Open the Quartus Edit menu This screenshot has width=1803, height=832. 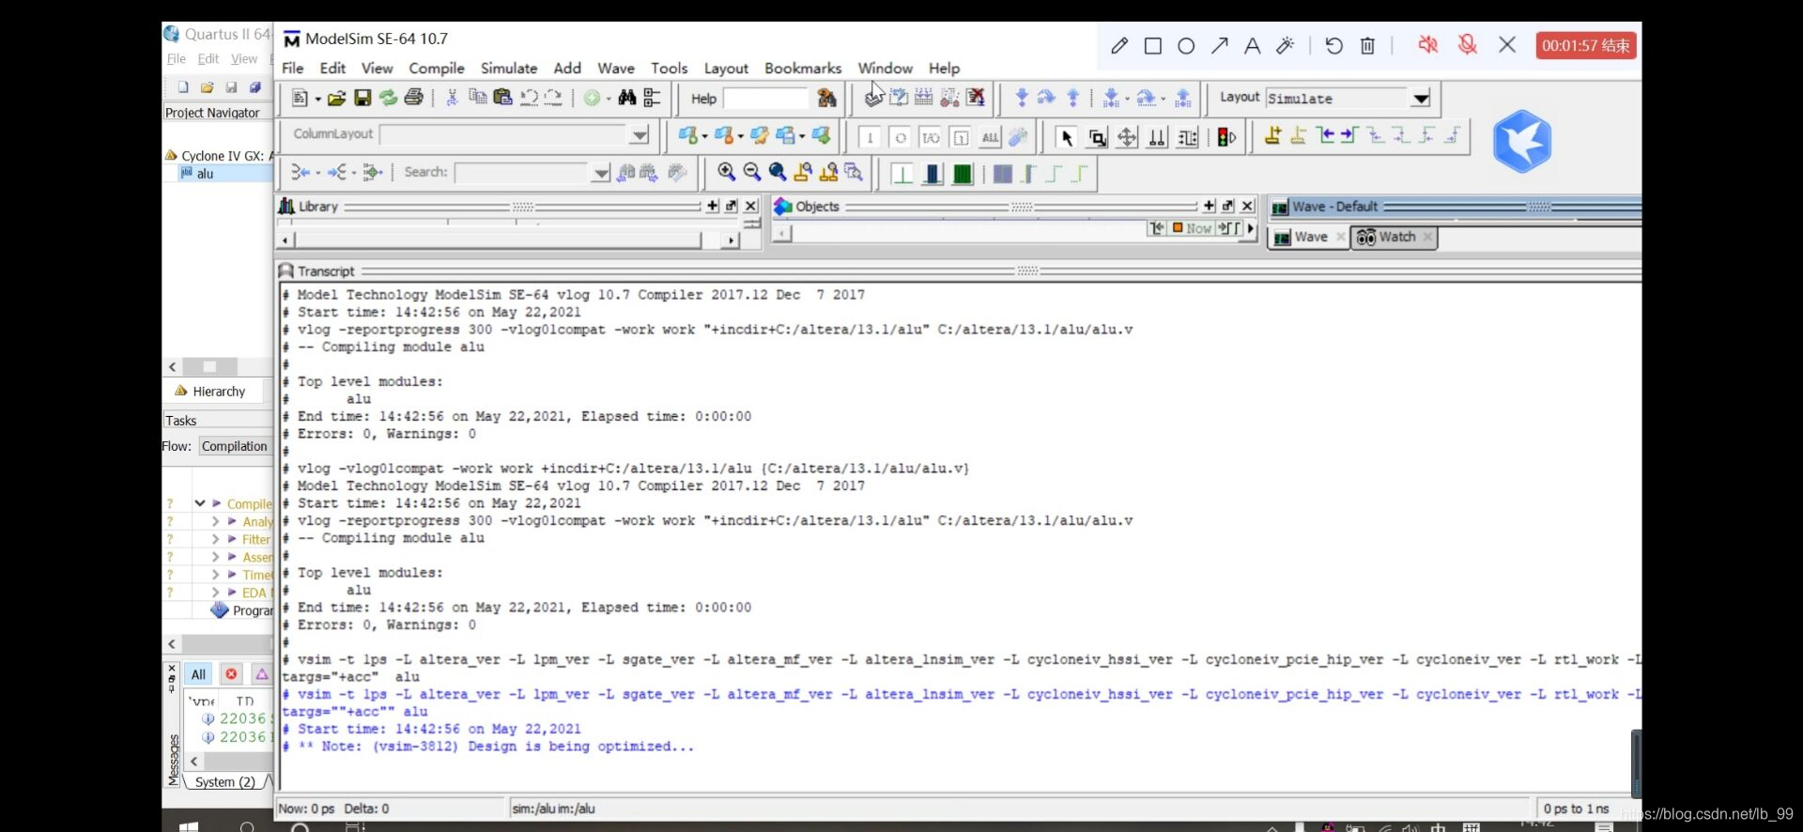208,58
